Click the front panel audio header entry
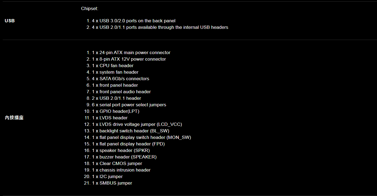377x196 pixels. [121, 92]
